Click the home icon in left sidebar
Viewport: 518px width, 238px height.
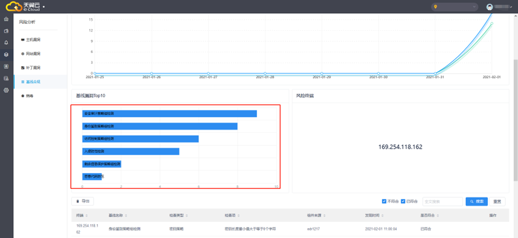tap(6, 19)
